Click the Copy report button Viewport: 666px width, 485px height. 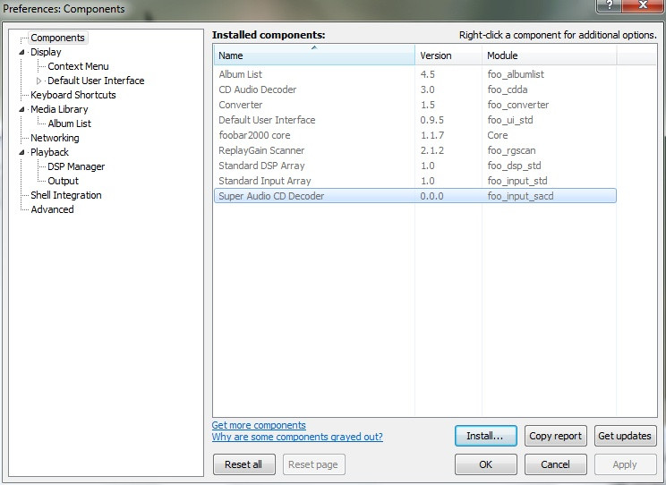tap(556, 436)
